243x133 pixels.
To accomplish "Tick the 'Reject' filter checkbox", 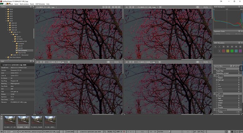I will [x=217, y=78].
